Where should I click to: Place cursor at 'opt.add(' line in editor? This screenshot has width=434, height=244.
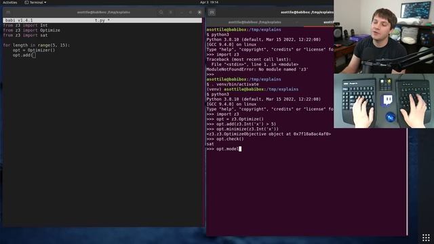[x=24, y=55]
